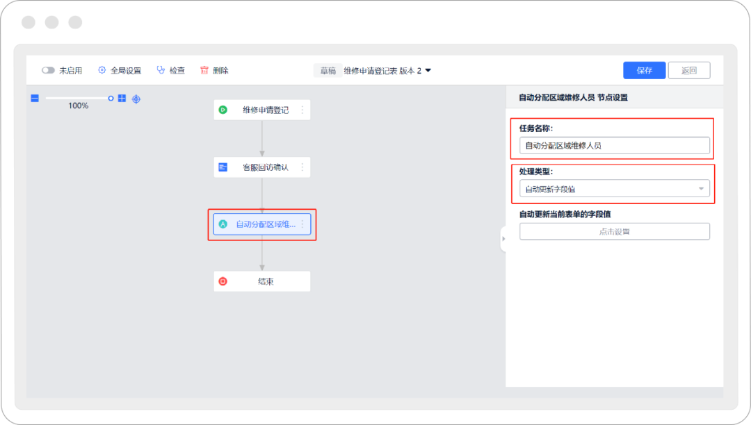
Task: Expand the 处理类型 dropdown
Action: click(614, 189)
